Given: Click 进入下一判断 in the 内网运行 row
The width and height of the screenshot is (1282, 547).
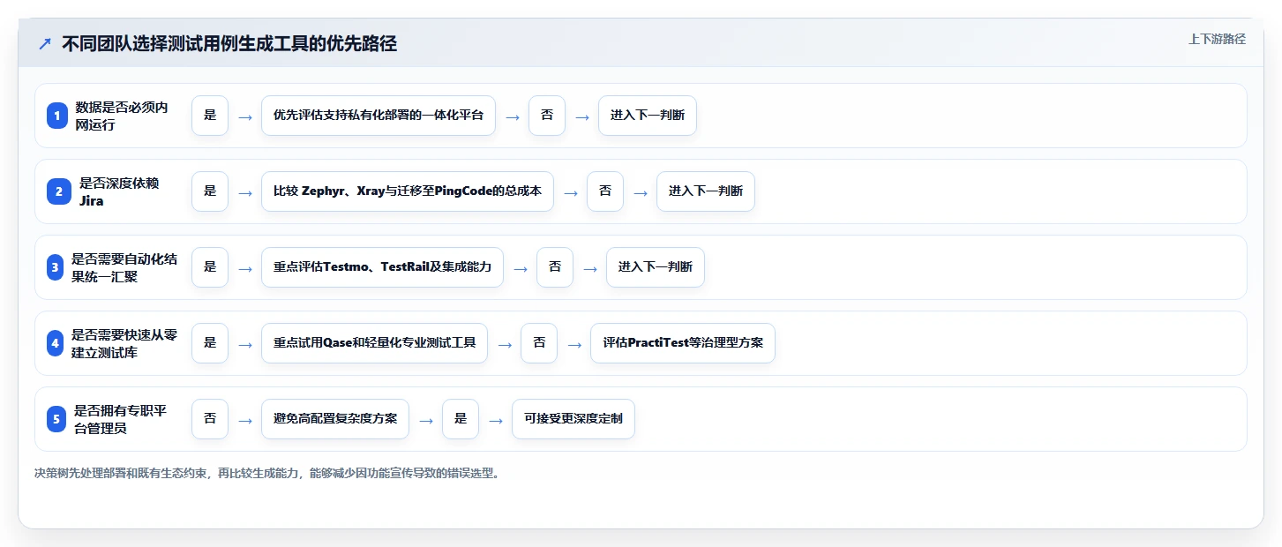Looking at the screenshot, I should point(648,116).
